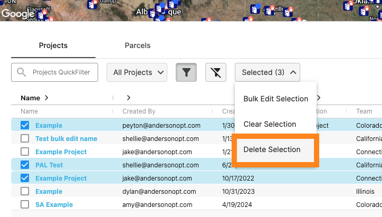382x217 pixels.
Task: Expand the column group chevron right of menu
Action: (319, 98)
